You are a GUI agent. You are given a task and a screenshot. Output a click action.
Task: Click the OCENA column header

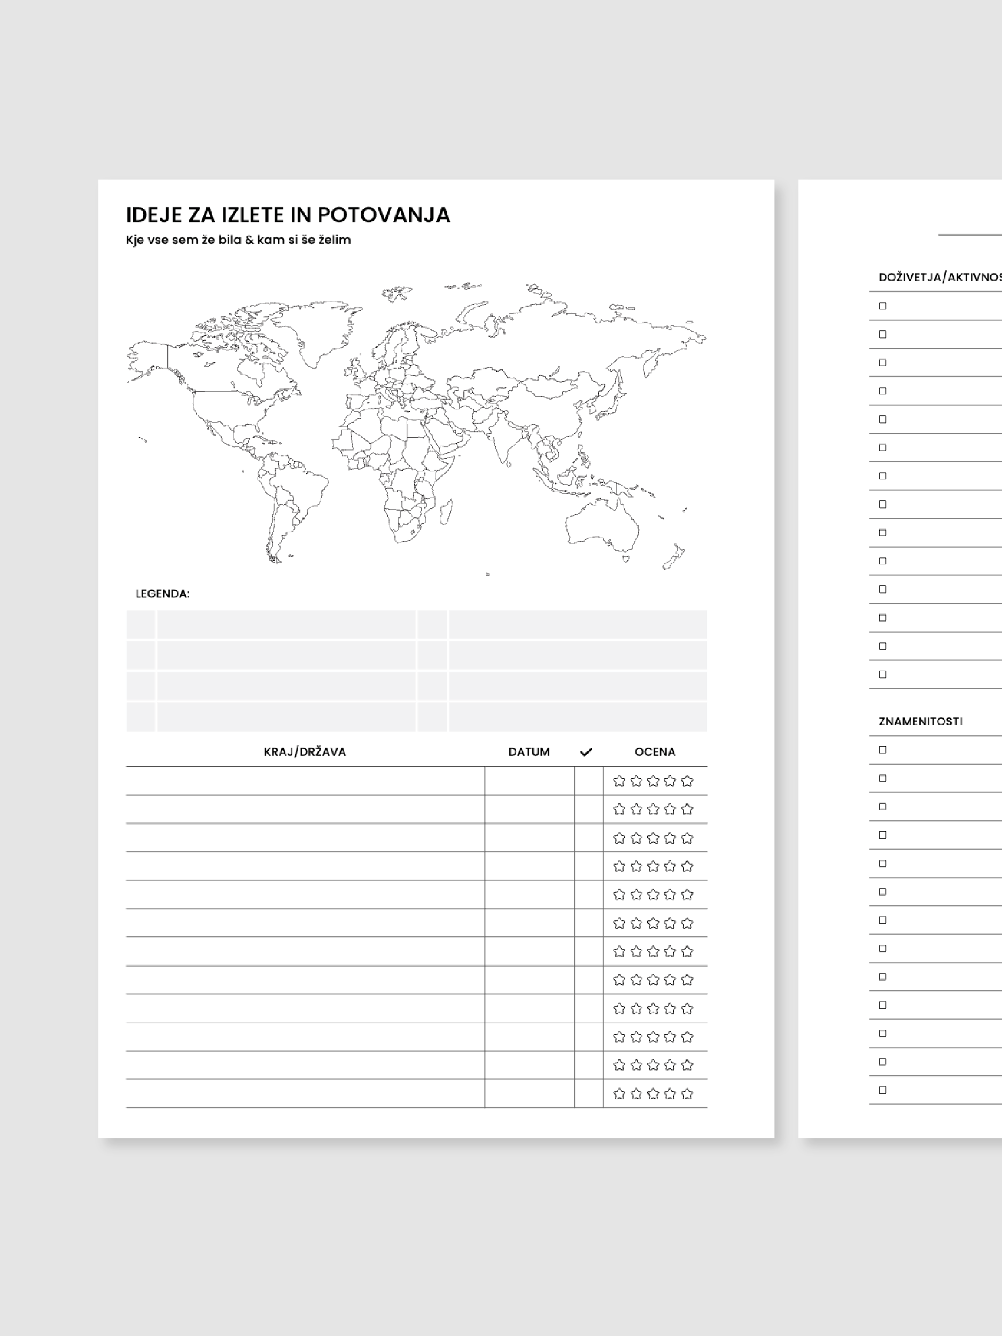[655, 752]
